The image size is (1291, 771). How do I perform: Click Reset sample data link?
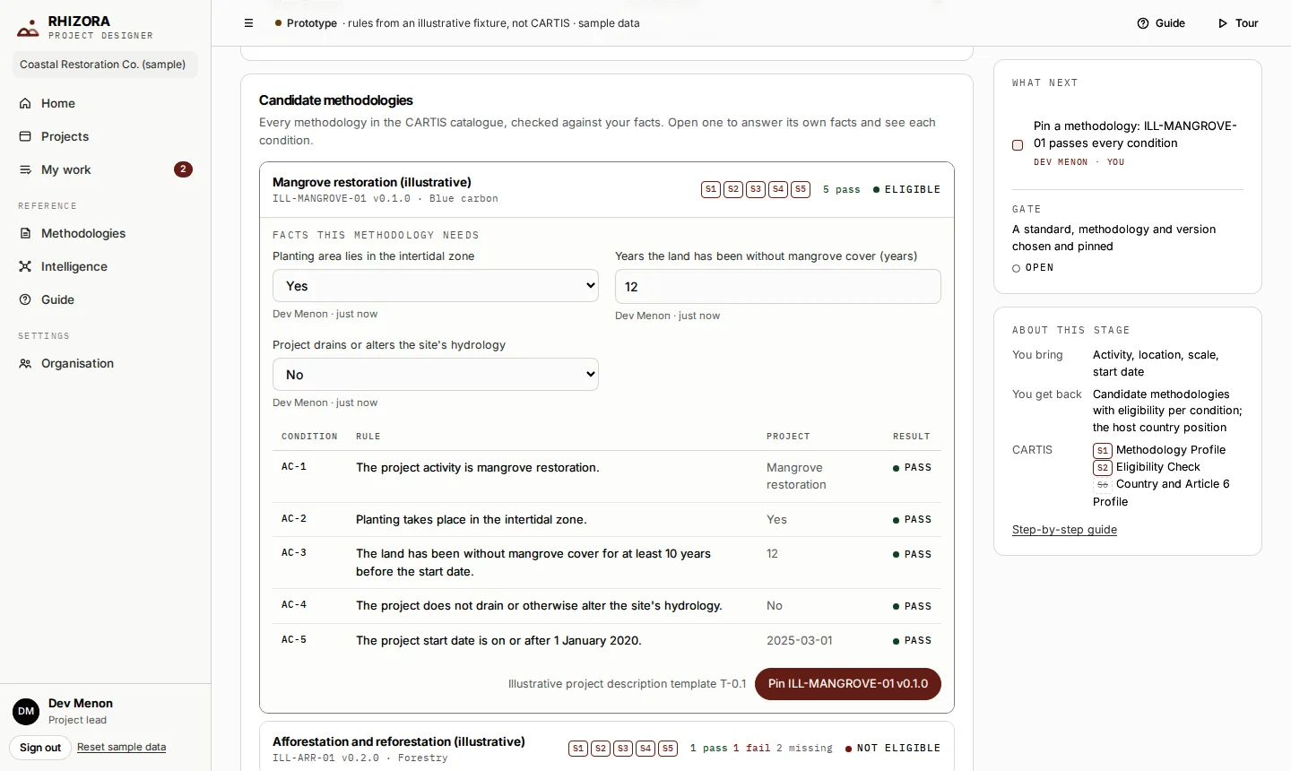click(121, 747)
